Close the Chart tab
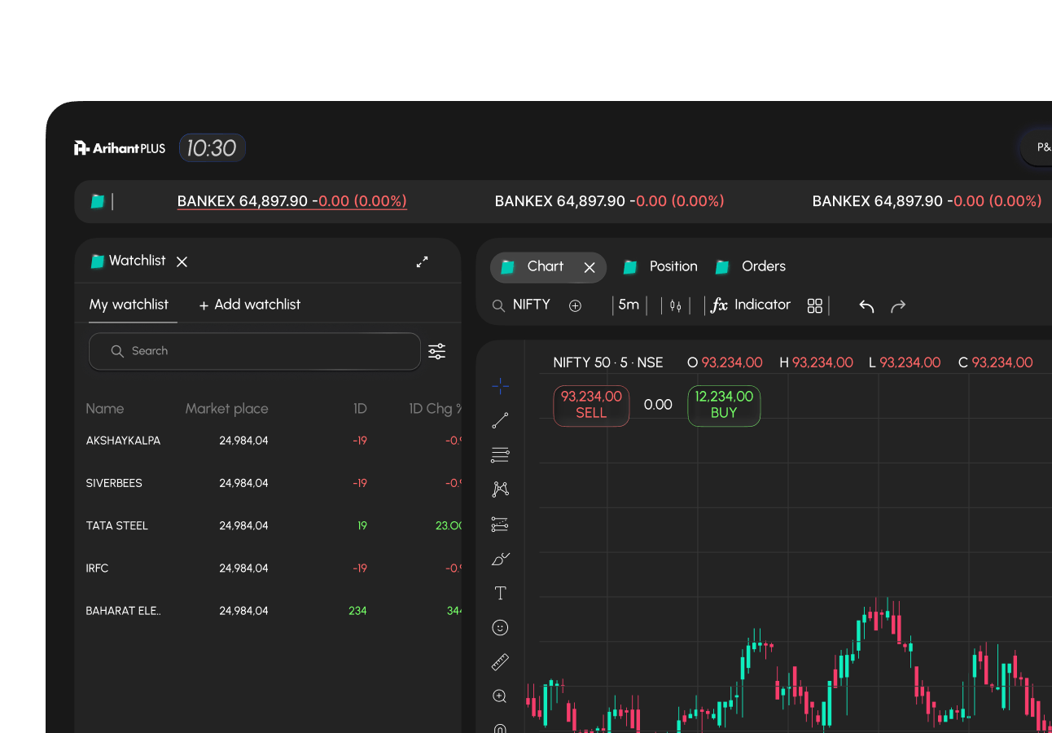The height and width of the screenshot is (733, 1052). click(x=590, y=267)
